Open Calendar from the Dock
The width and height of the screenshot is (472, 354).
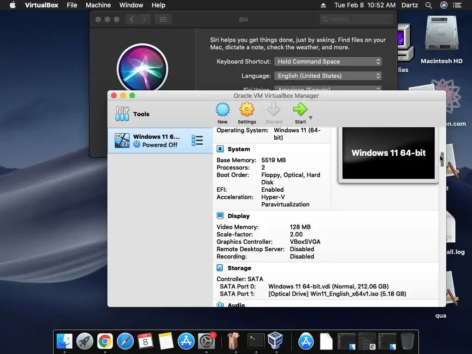145,341
